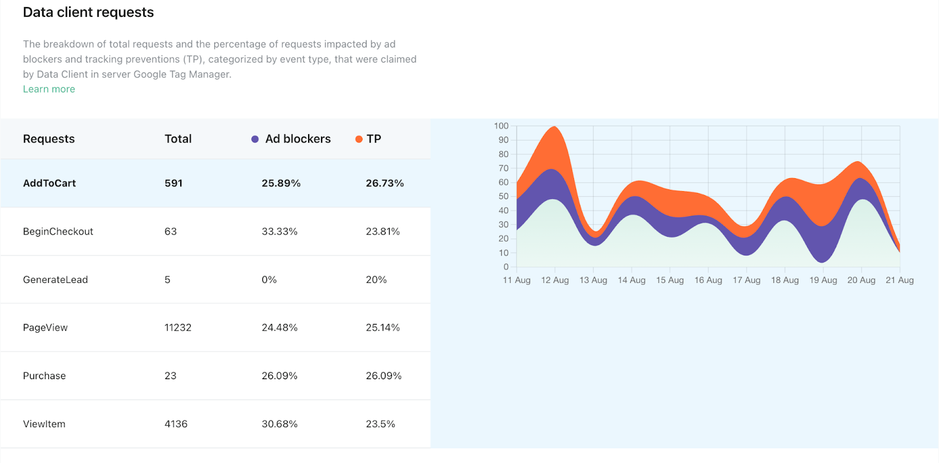Click Purchase total value 23
The height and width of the screenshot is (463, 939).
(x=170, y=376)
